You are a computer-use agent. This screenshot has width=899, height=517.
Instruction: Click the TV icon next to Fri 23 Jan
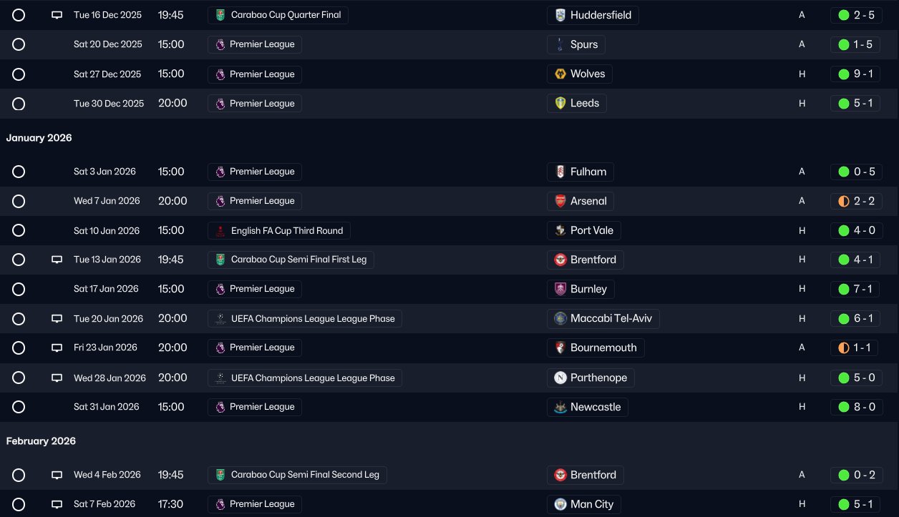pyautogui.click(x=57, y=348)
